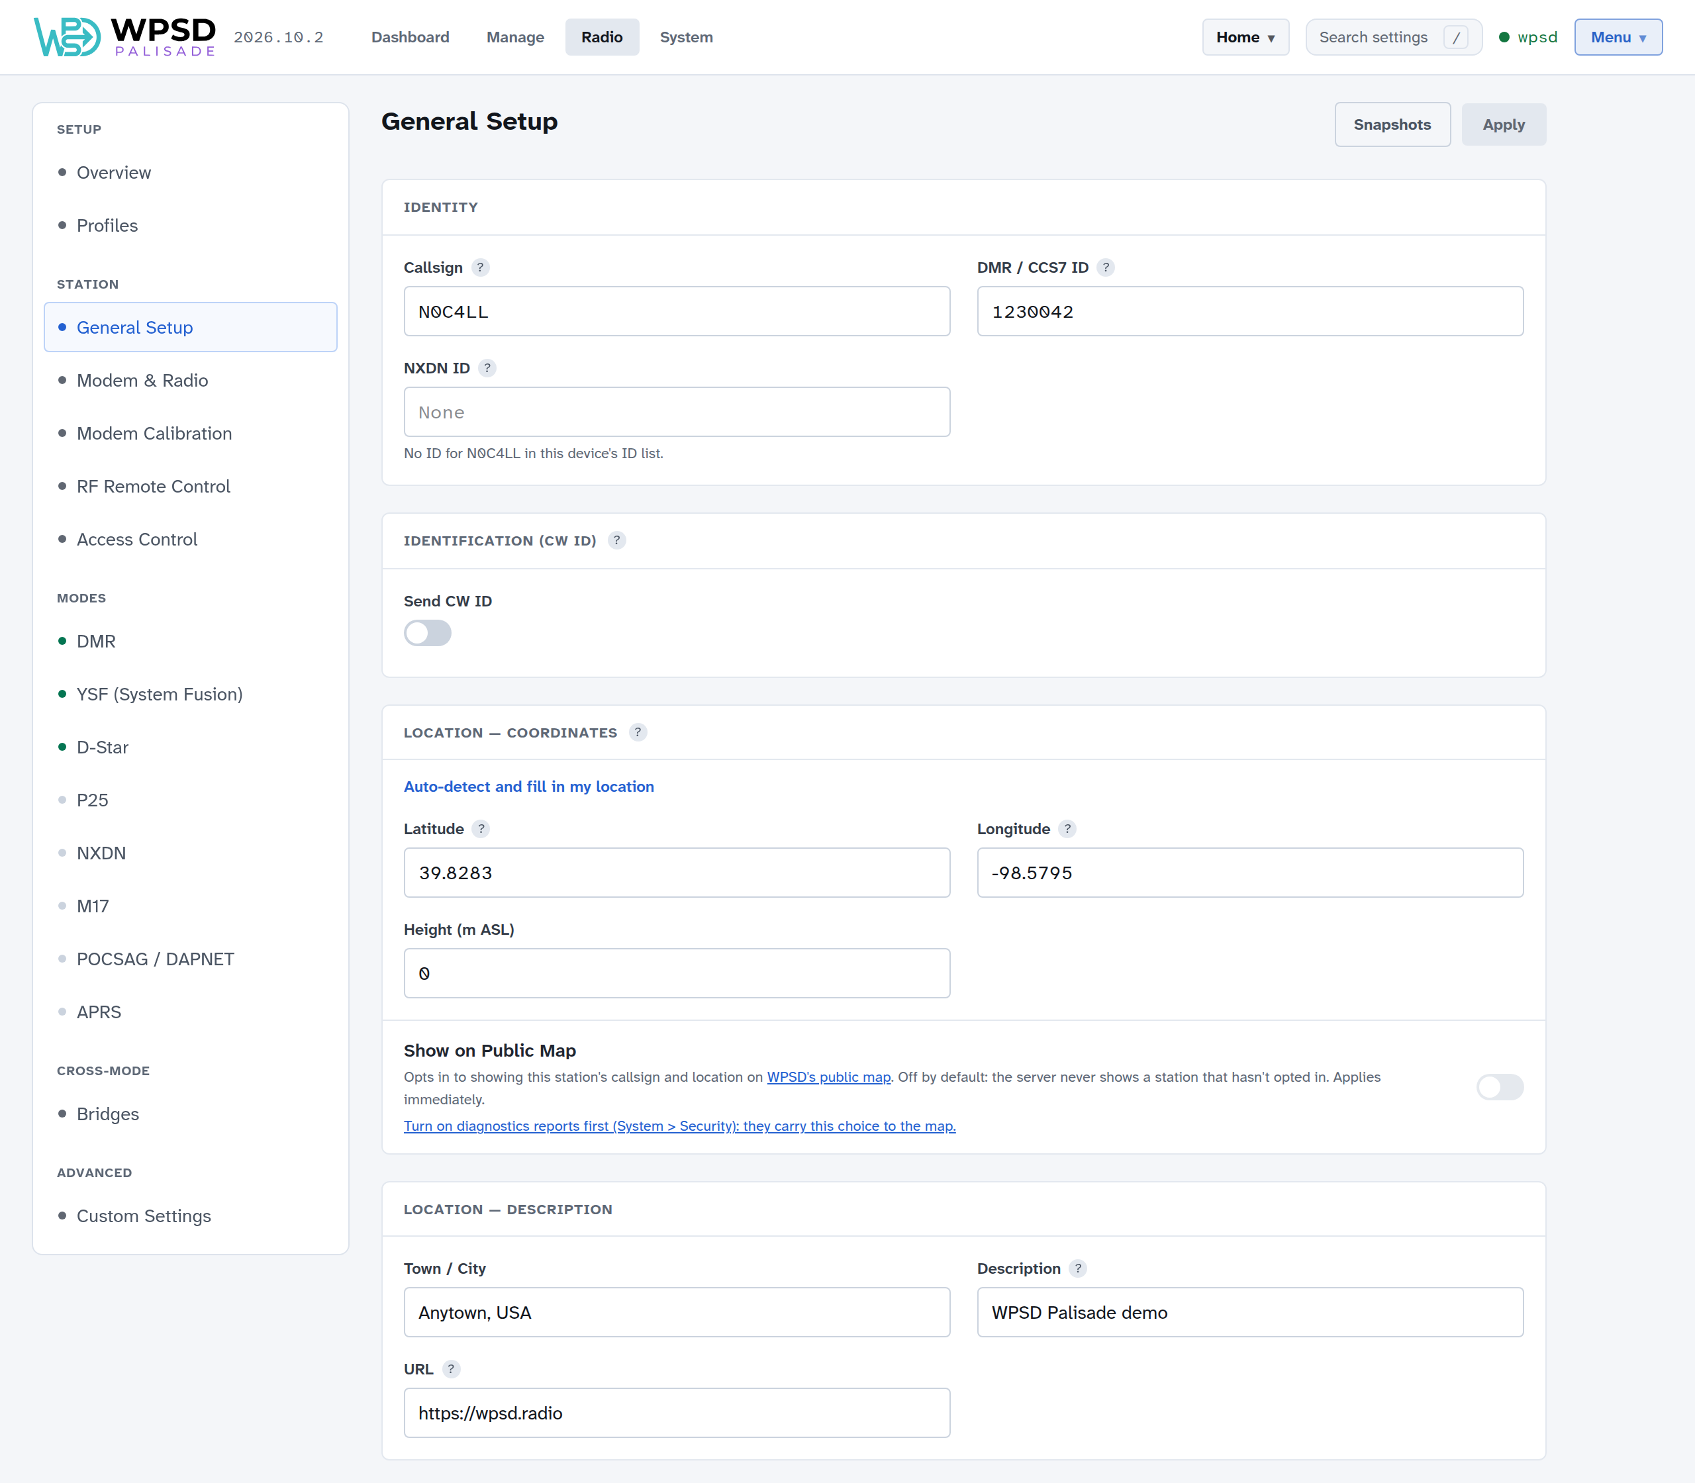
Task: Open DMR / CCS7 ID help icon
Action: pyautogui.click(x=1106, y=267)
